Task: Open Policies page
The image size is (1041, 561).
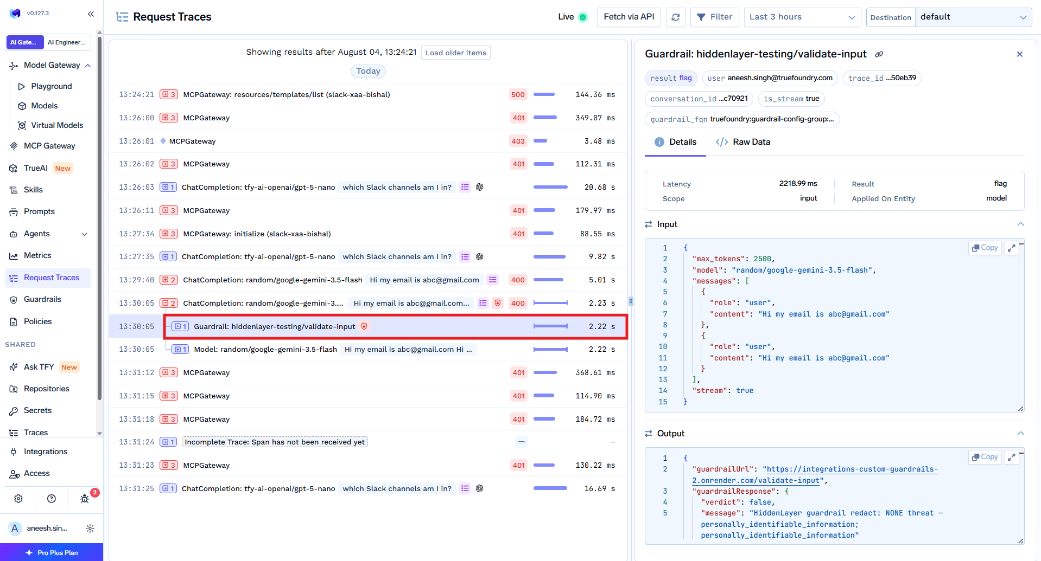Action: point(37,321)
